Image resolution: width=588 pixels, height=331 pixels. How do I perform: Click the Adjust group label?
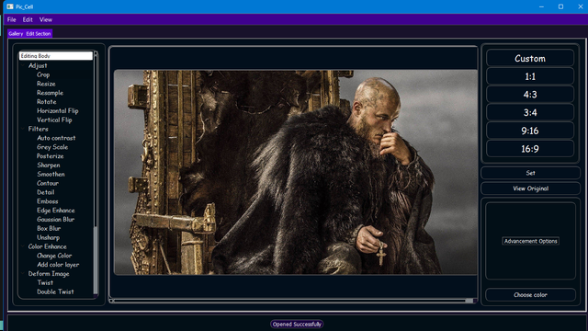tap(38, 65)
